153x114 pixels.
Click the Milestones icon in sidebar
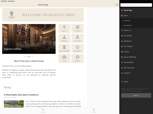click(x=122, y=41)
